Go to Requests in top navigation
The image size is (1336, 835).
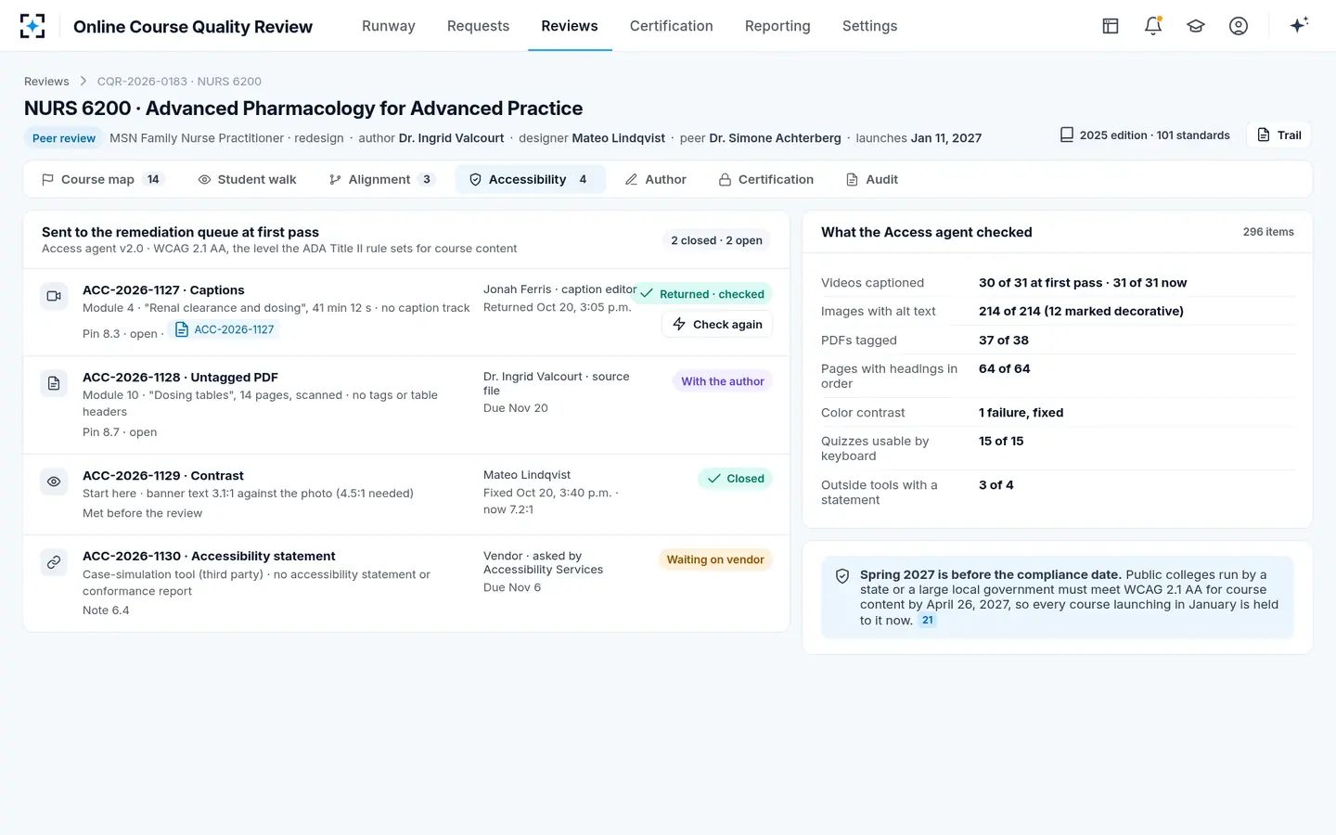478,26
